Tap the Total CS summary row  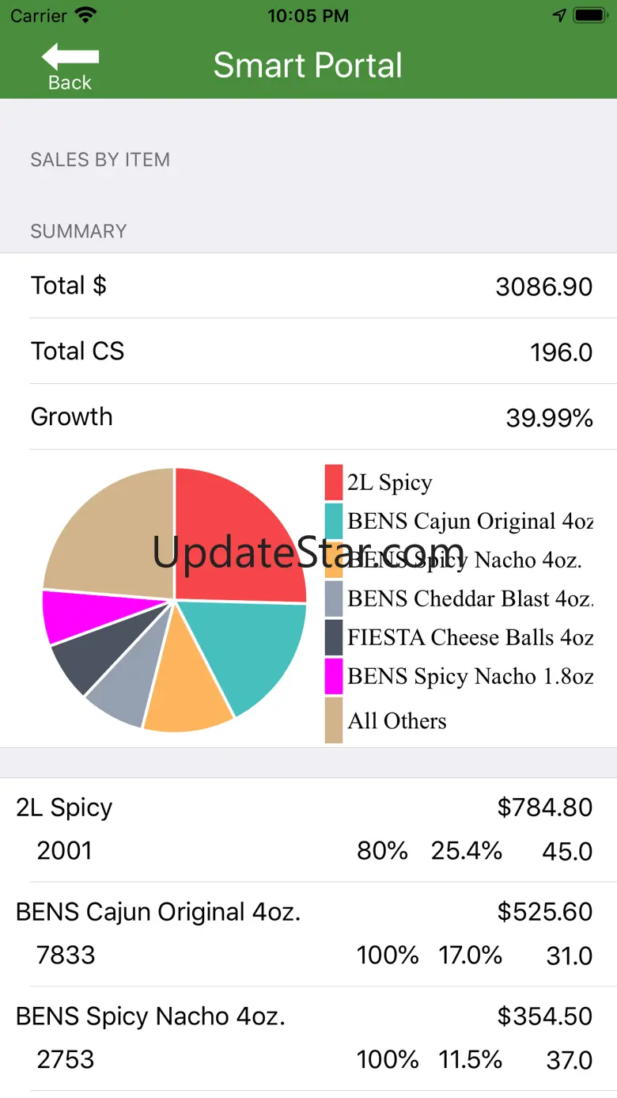tap(308, 351)
